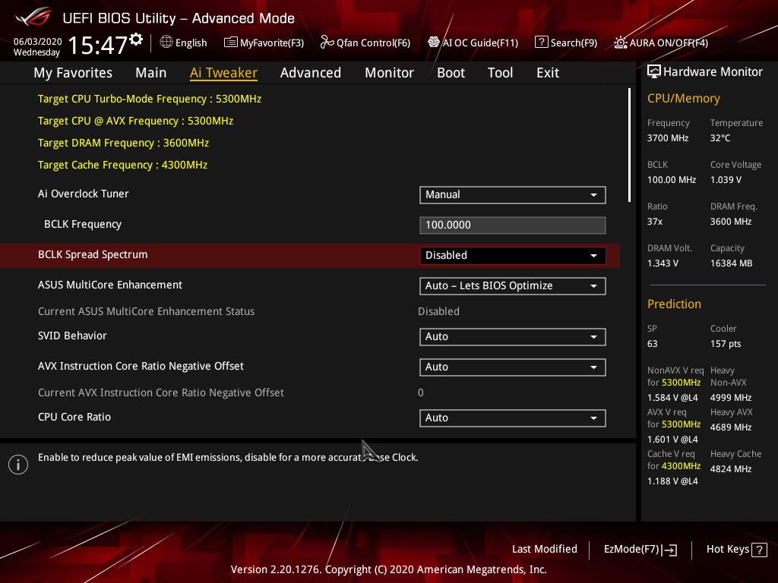Open the BCLK Spread Spectrum dropdown
The width and height of the screenshot is (778, 583).
pos(513,255)
